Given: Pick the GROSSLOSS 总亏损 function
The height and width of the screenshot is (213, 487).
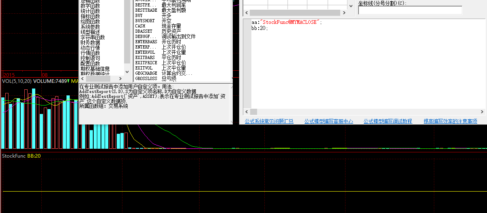Looking at the screenshot, I should coord(156,78).
